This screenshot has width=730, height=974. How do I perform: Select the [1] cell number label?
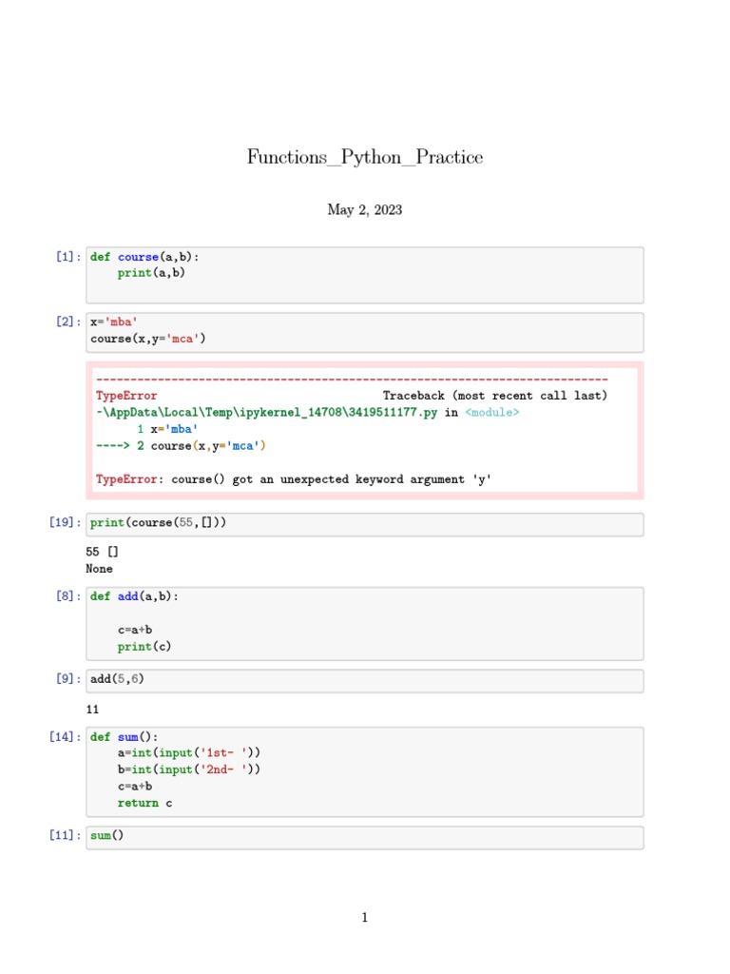pos(67,257)
